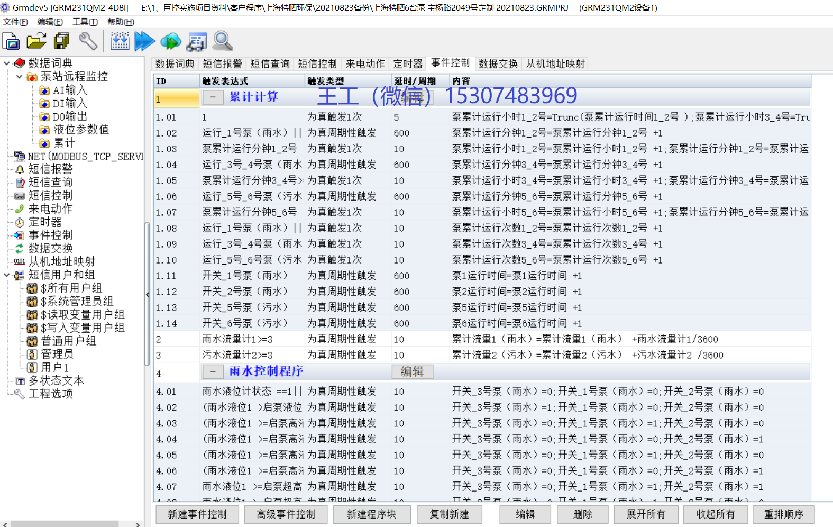The height and width of the screenshot is (527, 833).
Task: Click the left panel horizontal scrollbar
Action: [x=63, y=524]
